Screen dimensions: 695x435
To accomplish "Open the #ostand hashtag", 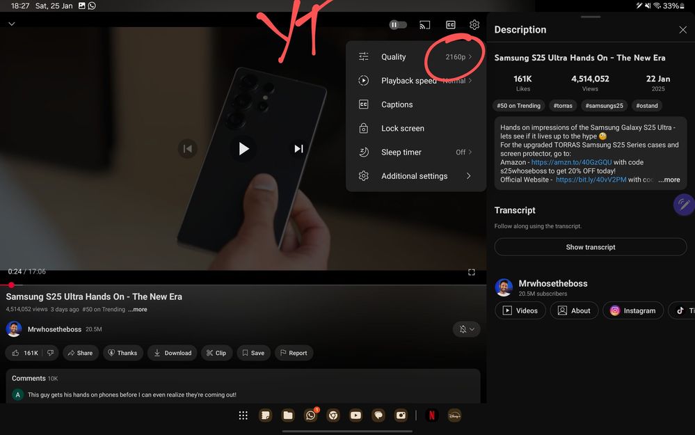I will (x=647, y=106).
